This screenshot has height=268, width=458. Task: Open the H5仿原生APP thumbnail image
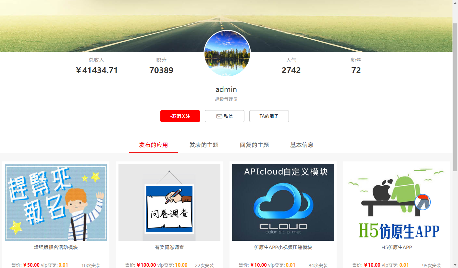[397, 202]
